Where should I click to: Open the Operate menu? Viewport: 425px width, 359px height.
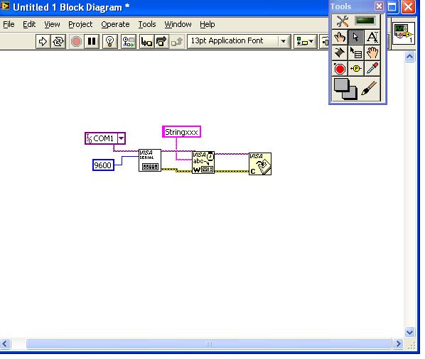(115, 24)
